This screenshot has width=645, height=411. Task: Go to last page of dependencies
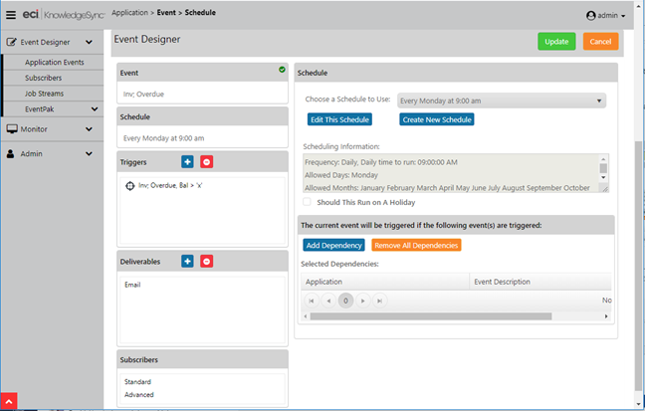379,301
